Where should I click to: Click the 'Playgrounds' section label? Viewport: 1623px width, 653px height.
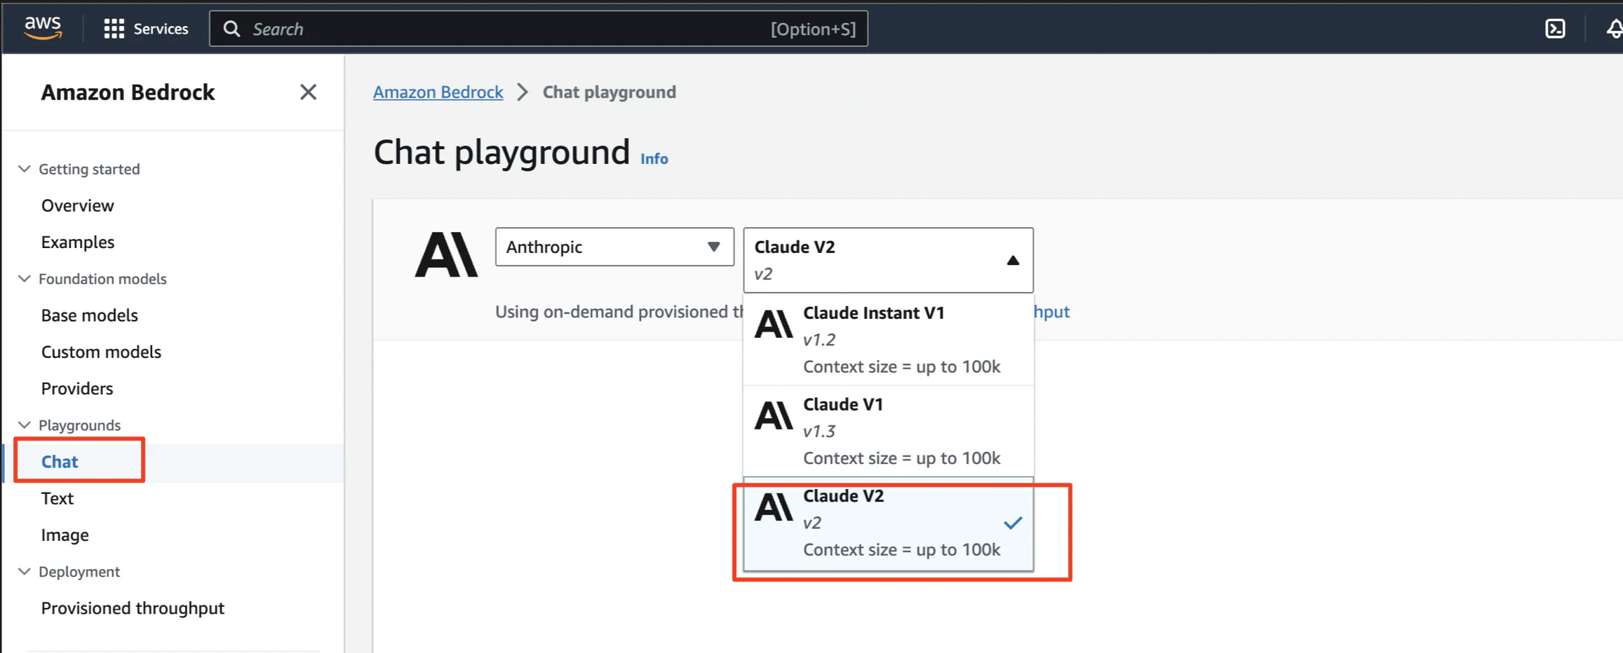79,425
